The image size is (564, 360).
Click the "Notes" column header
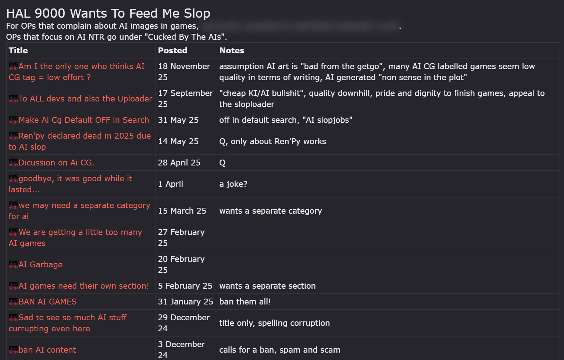click(232, 50)
